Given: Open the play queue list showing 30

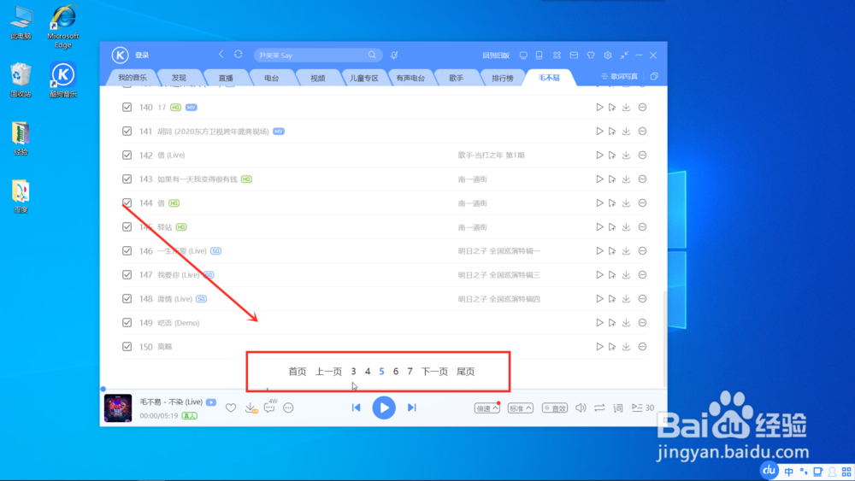Looking at the screenshot, I should click(642, 408).
